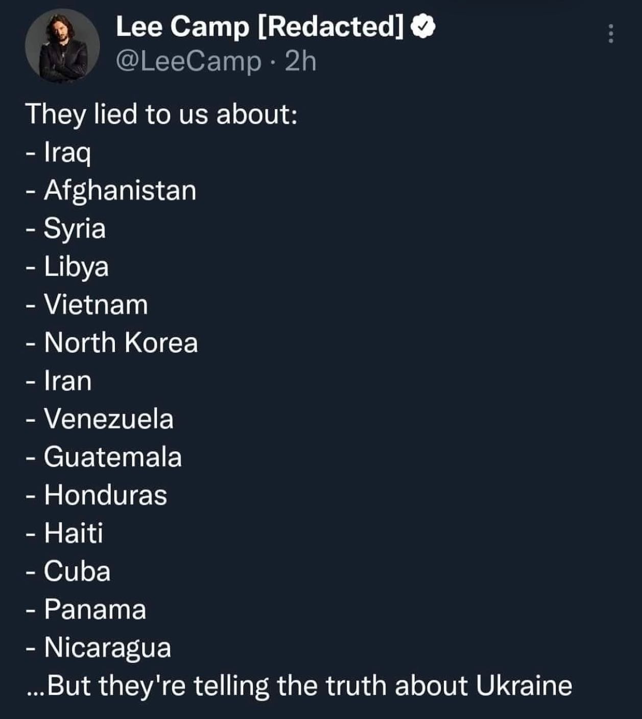Click the 2h timestamp of the tweet

[300, 62]
